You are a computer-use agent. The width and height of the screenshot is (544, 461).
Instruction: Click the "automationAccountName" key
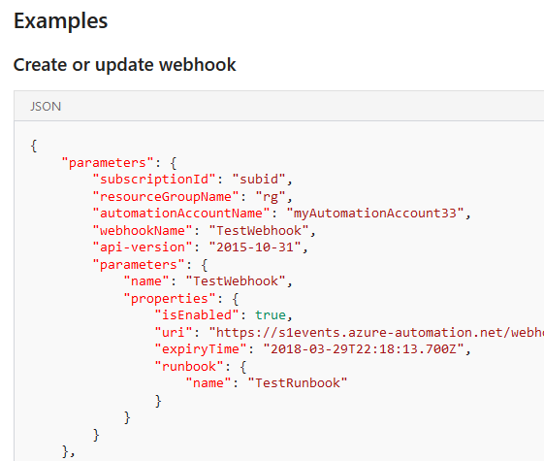[181, 214]
